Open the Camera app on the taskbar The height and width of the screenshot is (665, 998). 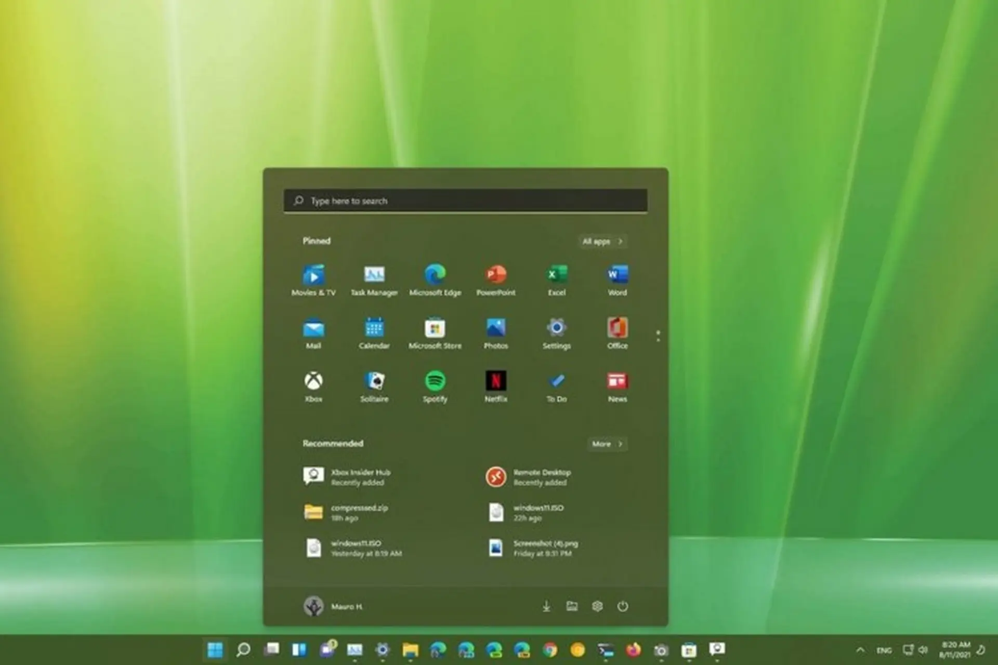661,649
